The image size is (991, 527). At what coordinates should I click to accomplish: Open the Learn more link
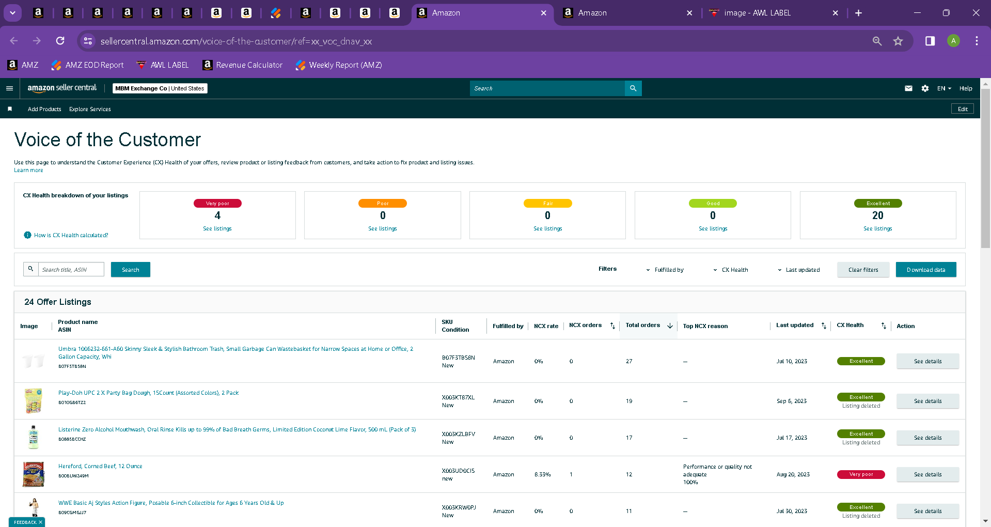point(28,171)
